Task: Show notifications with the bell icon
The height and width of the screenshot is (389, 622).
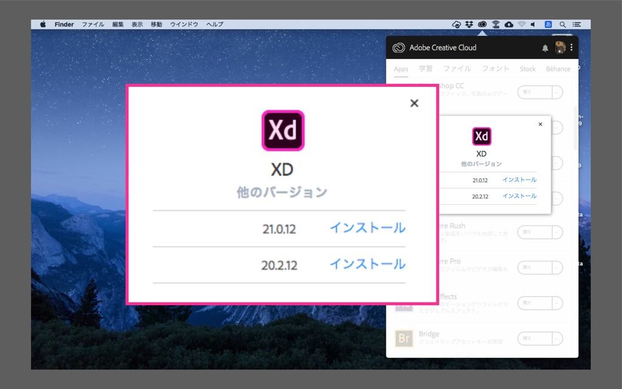Action: coord(545,48)
